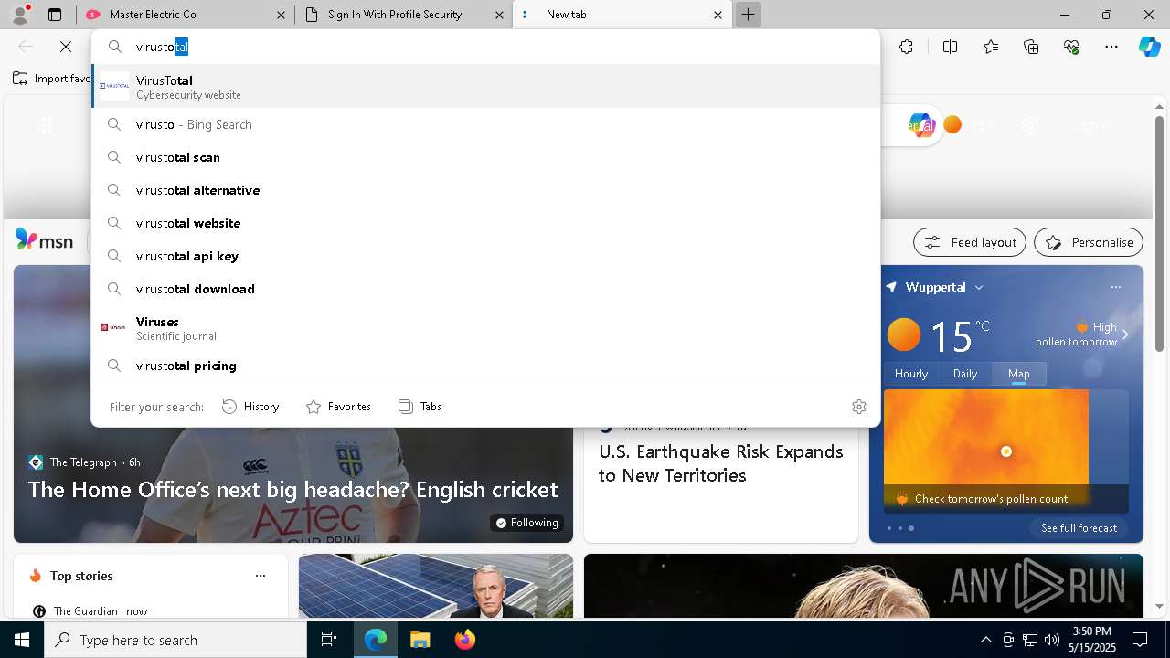Filter search by Tabs

point(420,407)
